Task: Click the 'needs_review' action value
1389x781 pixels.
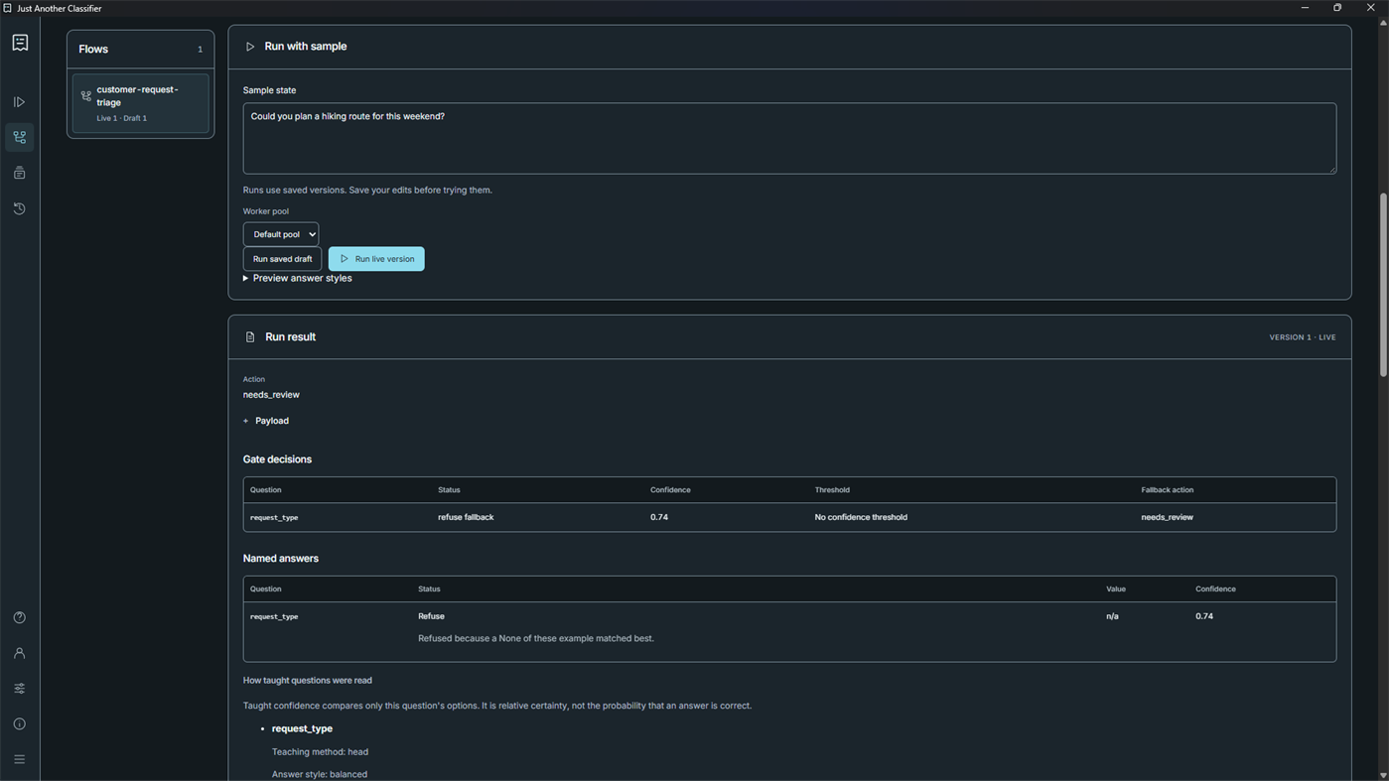Action: pyautogui.click(x=271, y=395)
